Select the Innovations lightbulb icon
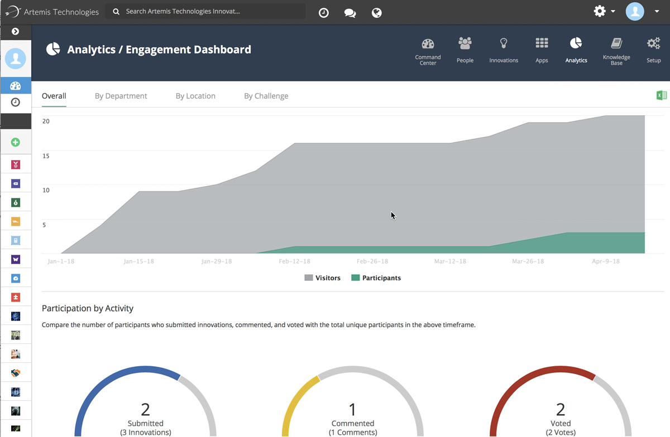The width and height of the screenshot is (670, 437). coord(503,47)
